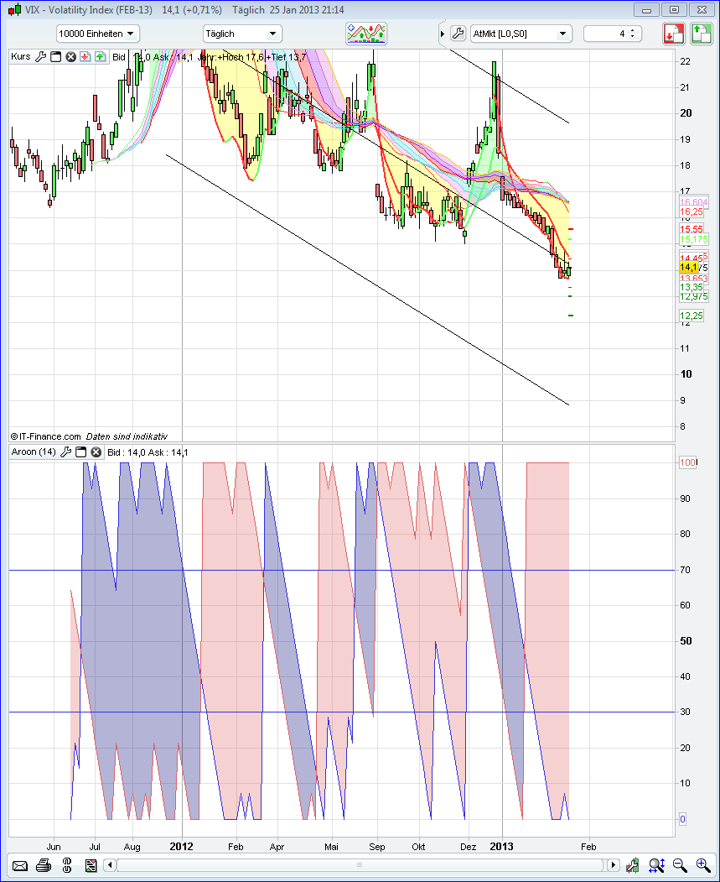This screenshot has width=720, height=882.
Task: Click the candlestick chart style icon
Action: point(634,865)
